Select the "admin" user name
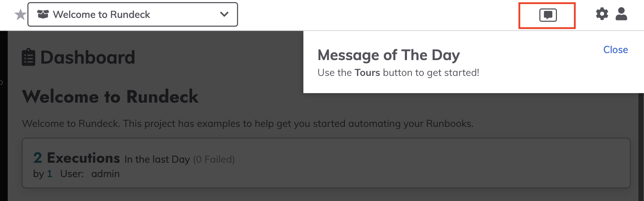This screenshot has height=201, width=644. click(x=105, y=174)
